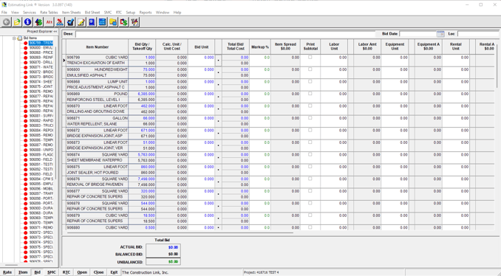The image size is (501, 276).
Task: Click the red percent toolbar icon
Action: tap(60, 22)
